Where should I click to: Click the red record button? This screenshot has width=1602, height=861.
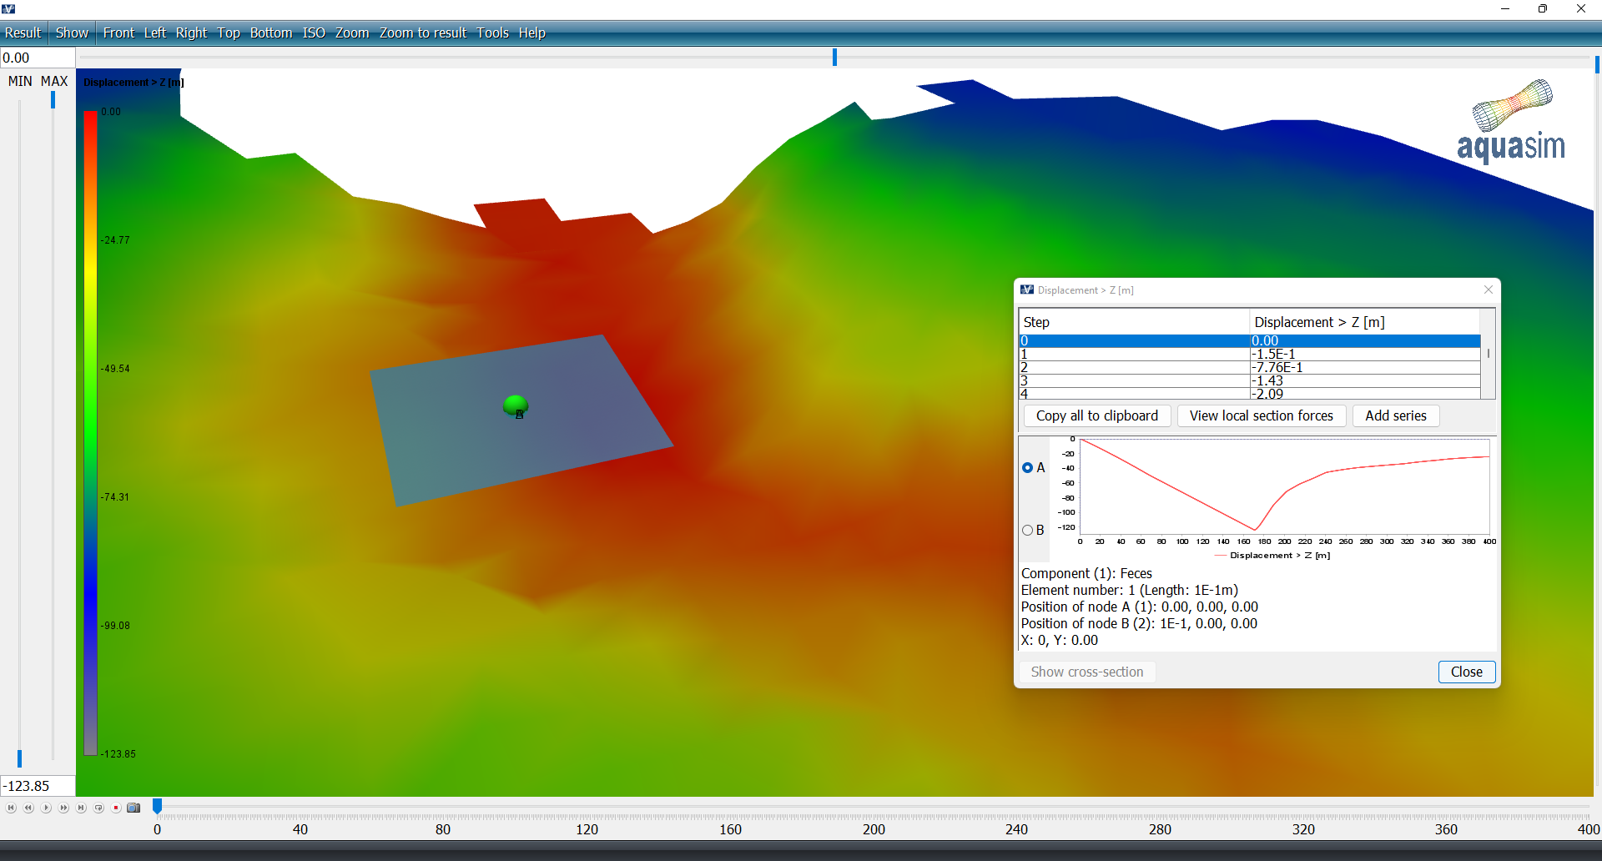point(116,808)
